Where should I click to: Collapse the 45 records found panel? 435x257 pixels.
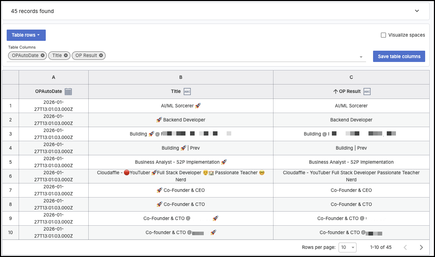click(417, 11)
